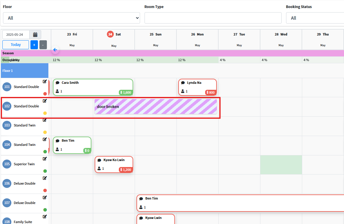
Task: Click the door broken maintenance block
Action: pos(156,106)
